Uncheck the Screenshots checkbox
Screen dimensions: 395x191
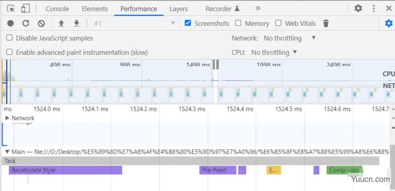click(188, 23)
